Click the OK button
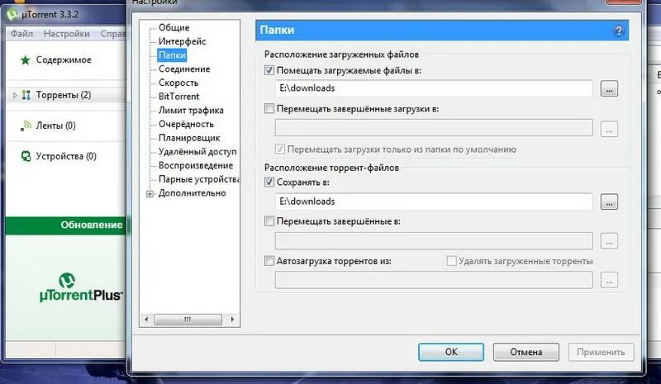 [451, 352]
